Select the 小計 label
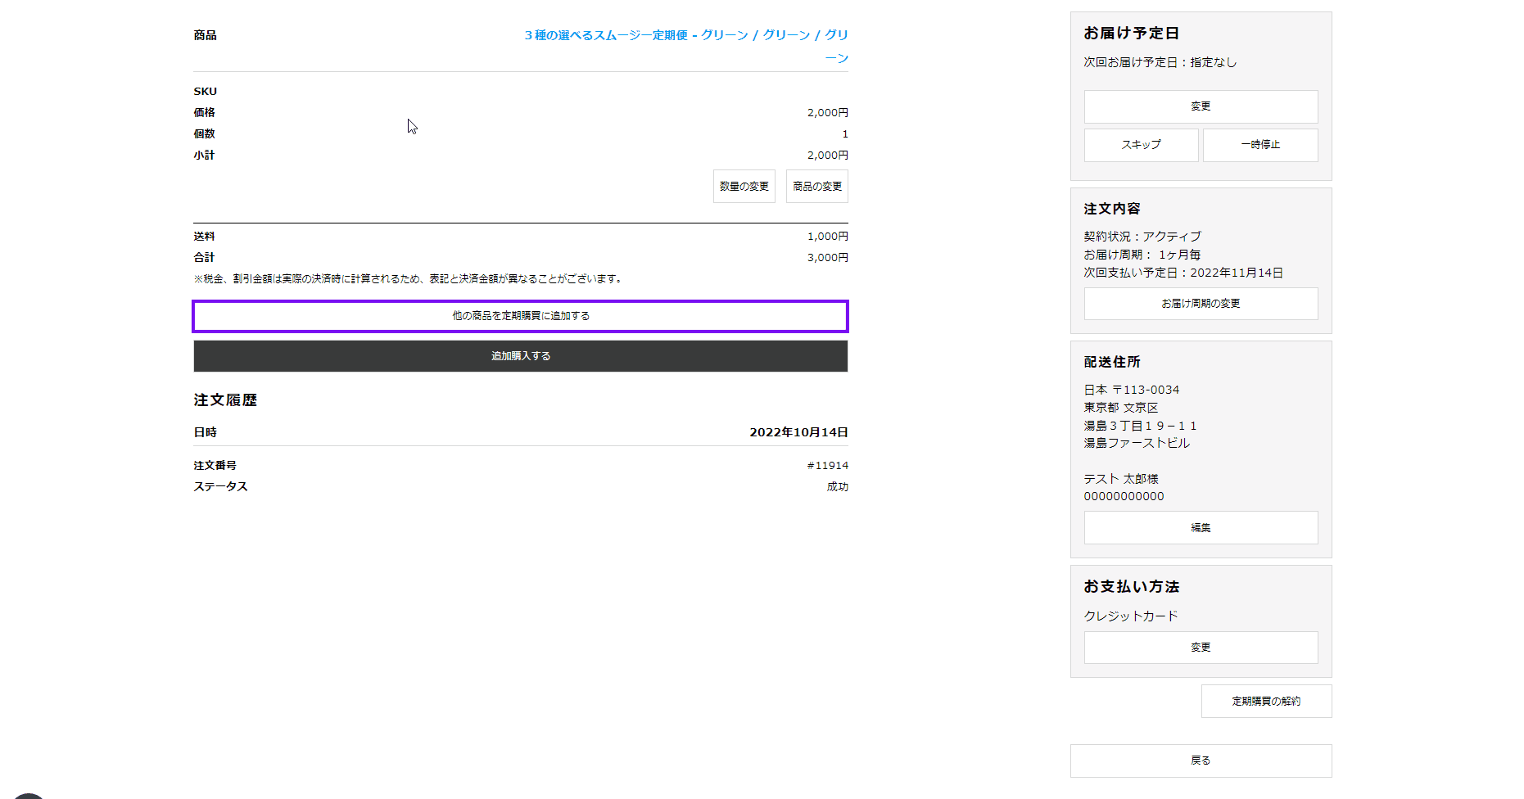Viewport: 1524px width, 799px height. 204,156
